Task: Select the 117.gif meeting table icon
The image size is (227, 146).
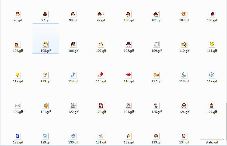Action: click(156, 75)
